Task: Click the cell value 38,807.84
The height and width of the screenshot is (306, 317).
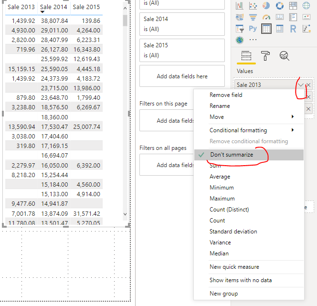Action: point(54,21)
